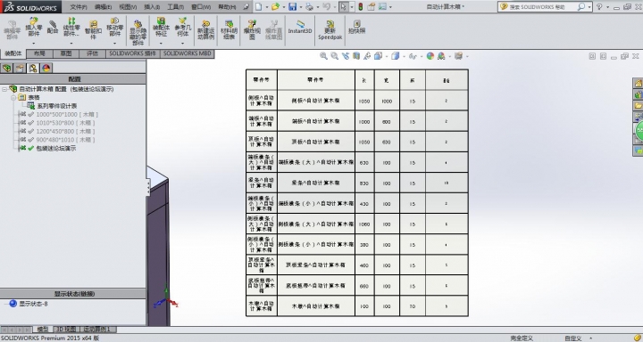Activate the 1000*500*1000 configuration
Image resolution: width=643 pixels, height=342 pixels.
pos(67,115)
